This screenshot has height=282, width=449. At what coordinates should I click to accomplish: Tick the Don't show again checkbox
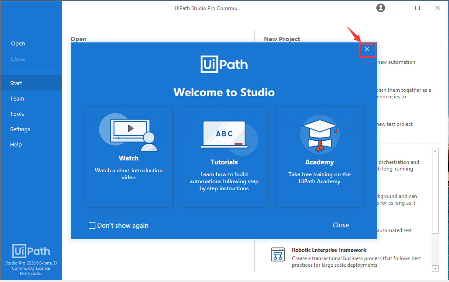pyautogui.click(x=92, y=225)
